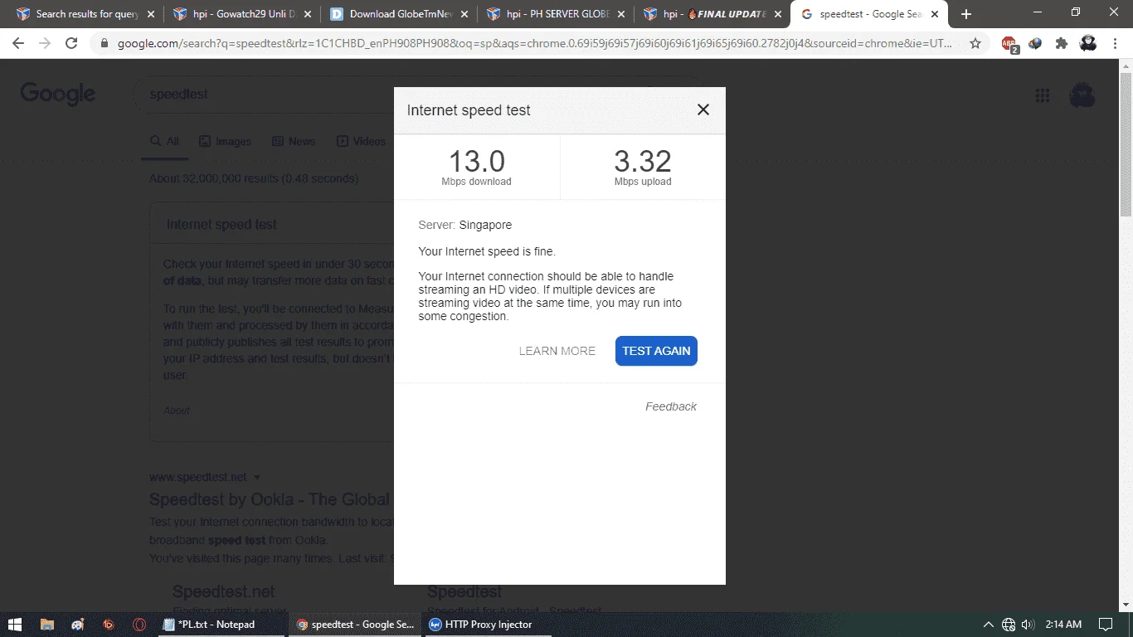Screen dimensions: 1133x637
Task: Switch to 'Download GlobeTmNew' tab
Action: point(399,14)
